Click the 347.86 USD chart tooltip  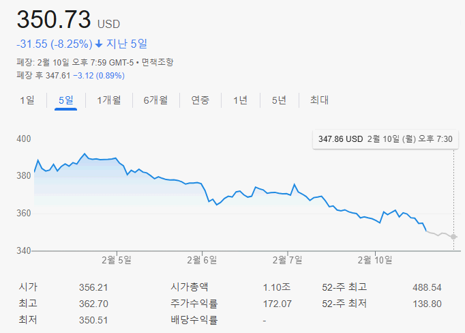tap(385, 139)
